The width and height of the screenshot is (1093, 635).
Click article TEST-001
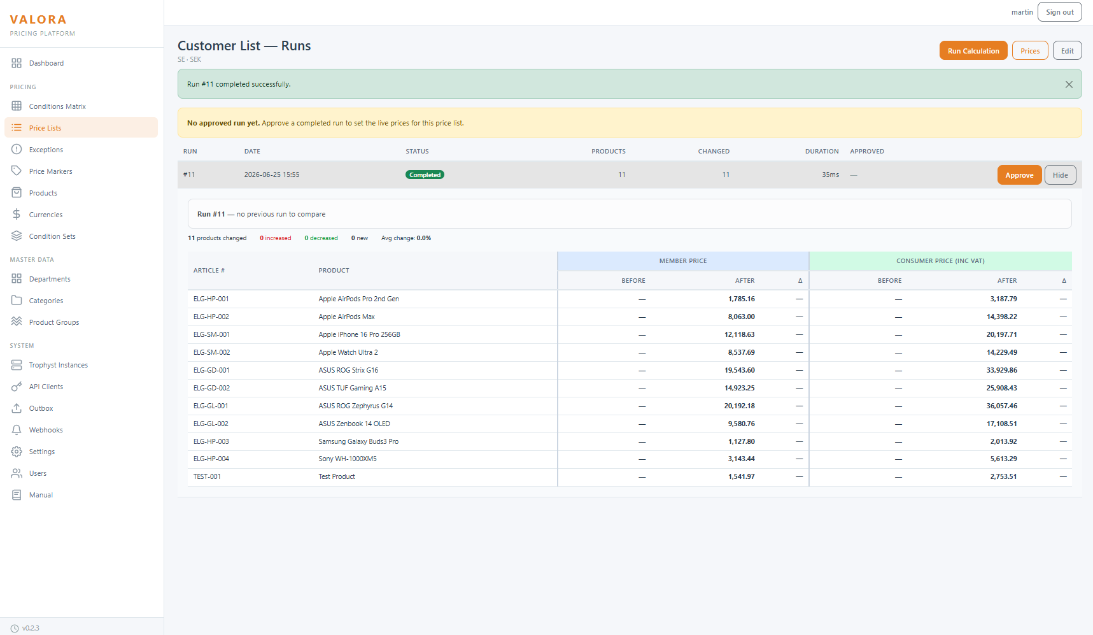tap(207, 476)
